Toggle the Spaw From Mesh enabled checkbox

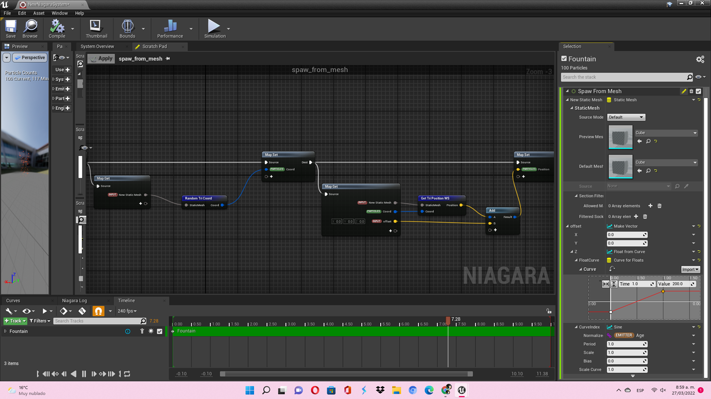tap(699, 91)
